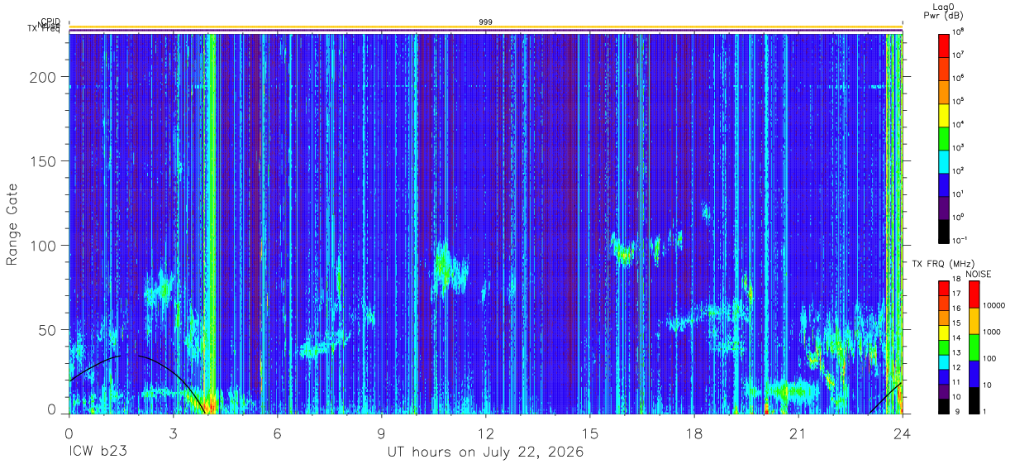The width and height of the screenshot is (1015, 469).
Task: Click the '1' label on NOISE legend
Action: 985,411
